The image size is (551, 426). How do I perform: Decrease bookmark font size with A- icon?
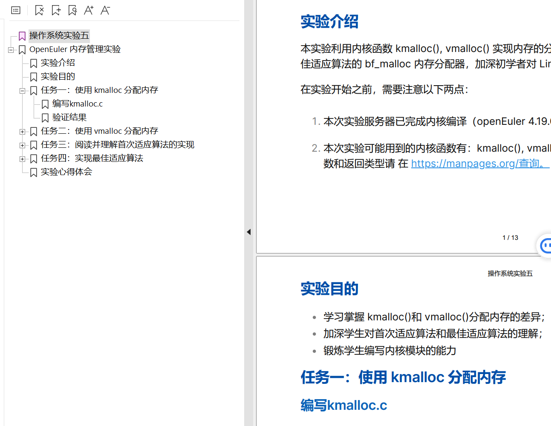coord(105,10)
